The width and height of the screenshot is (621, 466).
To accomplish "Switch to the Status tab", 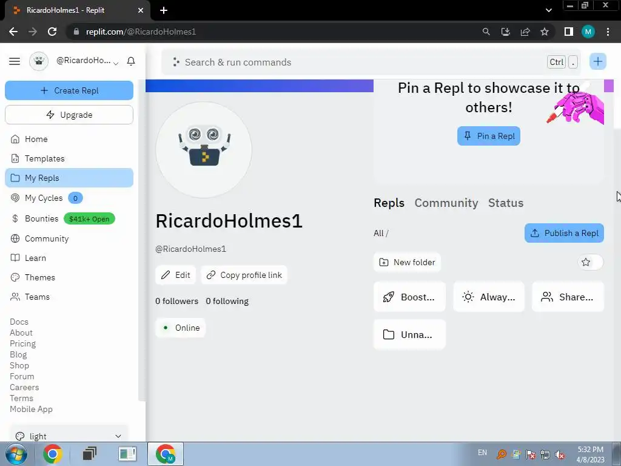I will (x=505, y=203).
